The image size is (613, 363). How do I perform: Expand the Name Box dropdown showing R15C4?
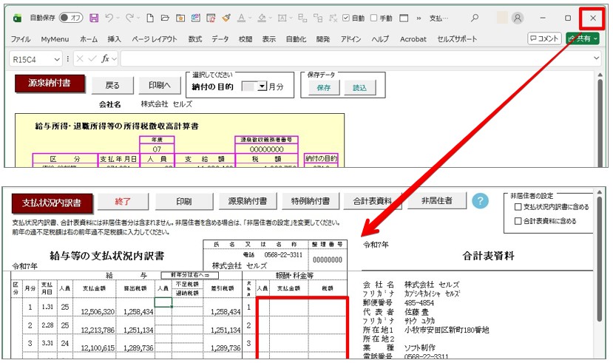tap(57, 58)
